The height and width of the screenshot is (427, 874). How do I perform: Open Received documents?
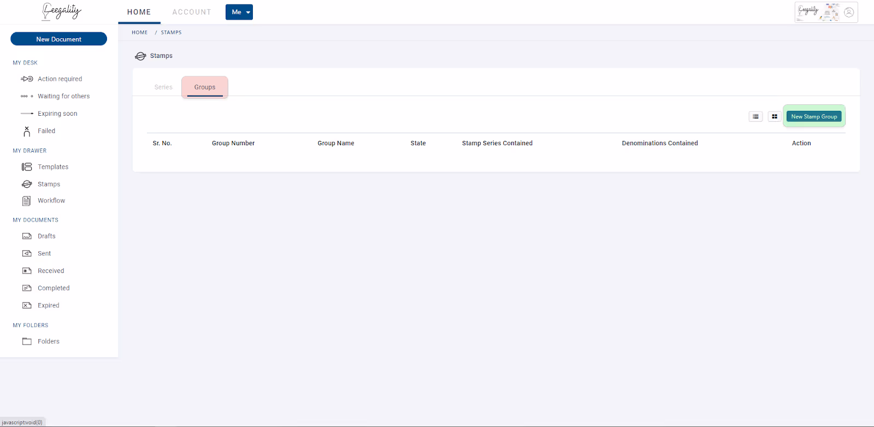(51, 271)
